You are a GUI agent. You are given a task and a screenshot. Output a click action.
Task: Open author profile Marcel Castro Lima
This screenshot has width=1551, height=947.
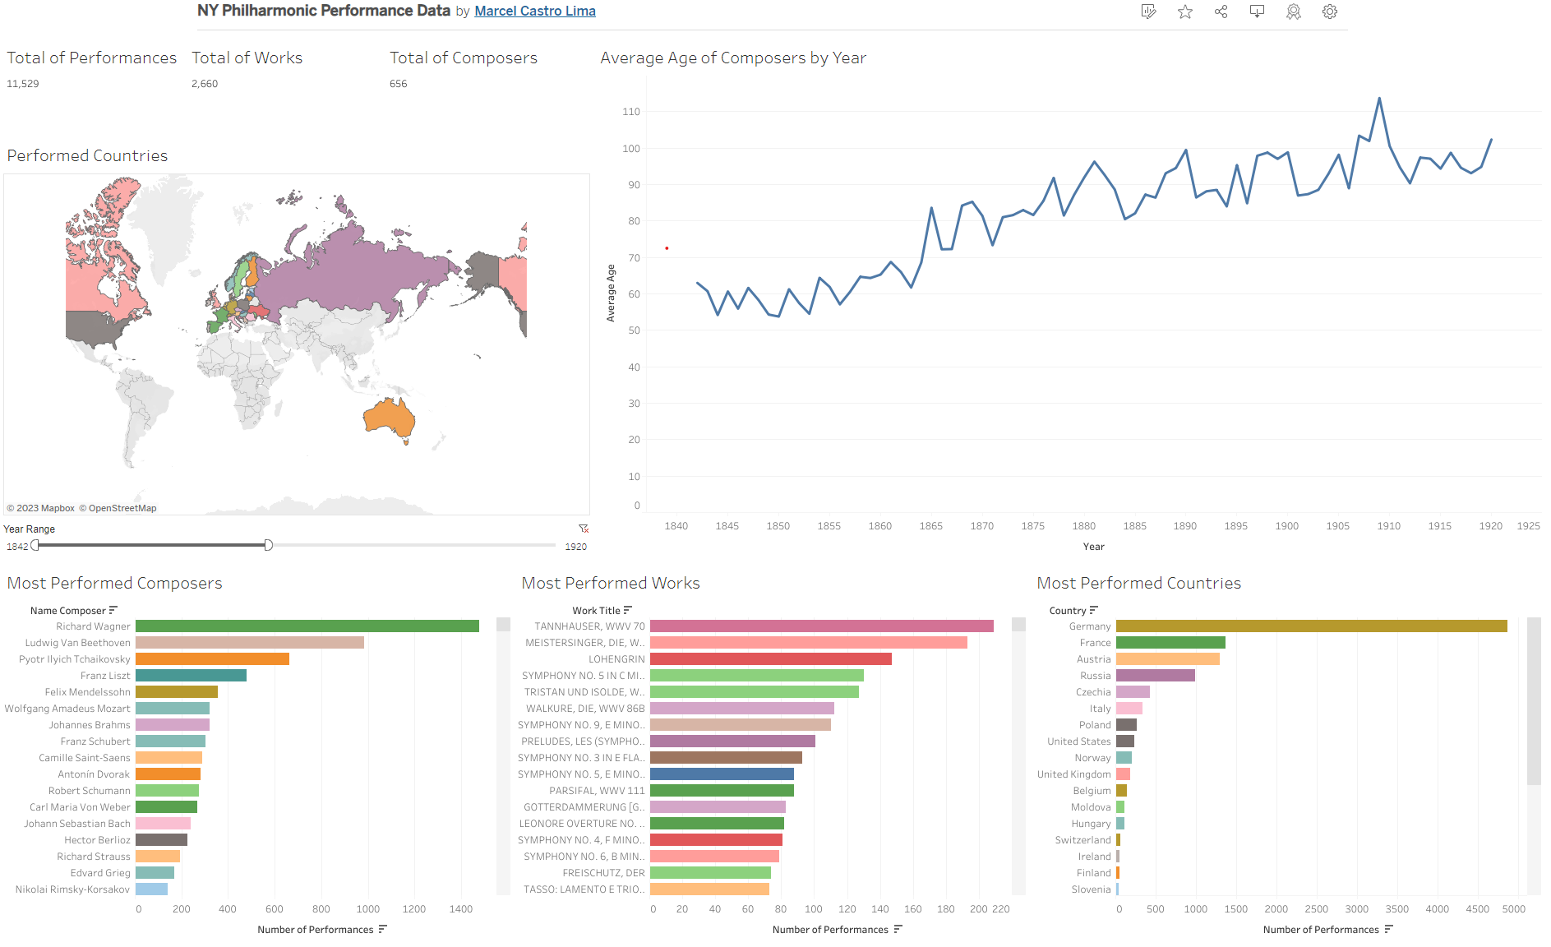pos(535,11)
